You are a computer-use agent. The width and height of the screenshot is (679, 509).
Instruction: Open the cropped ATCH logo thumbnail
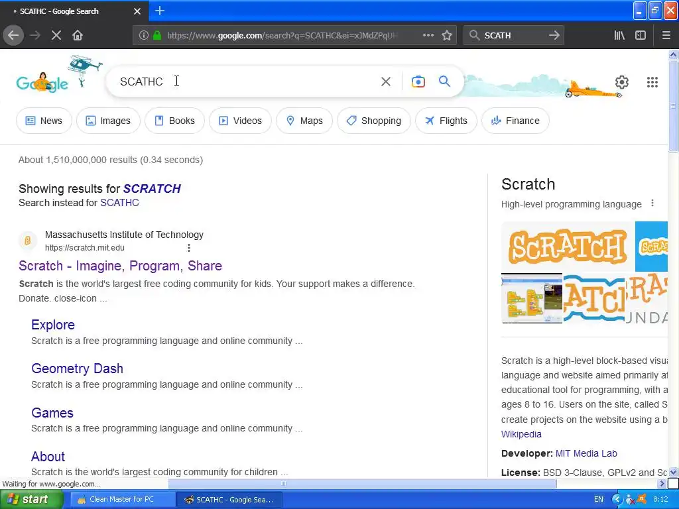[x=593, y=298]
